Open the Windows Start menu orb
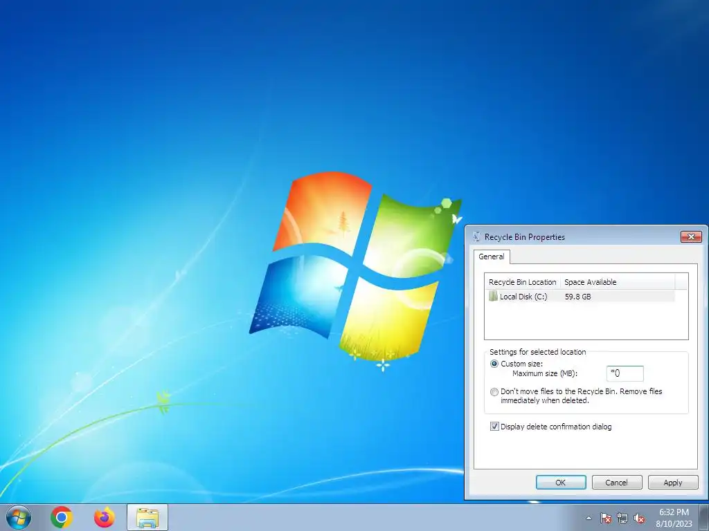709x531 pixels. click(19, 517)
